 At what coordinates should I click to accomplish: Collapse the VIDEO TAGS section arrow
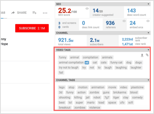coord(148,50)
